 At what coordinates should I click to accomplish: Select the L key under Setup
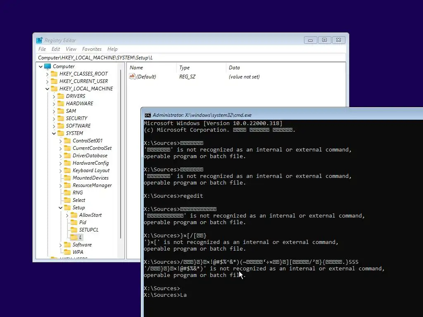80,237
